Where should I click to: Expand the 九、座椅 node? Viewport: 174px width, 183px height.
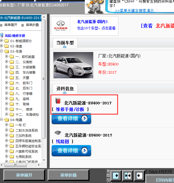pos(6,99)
